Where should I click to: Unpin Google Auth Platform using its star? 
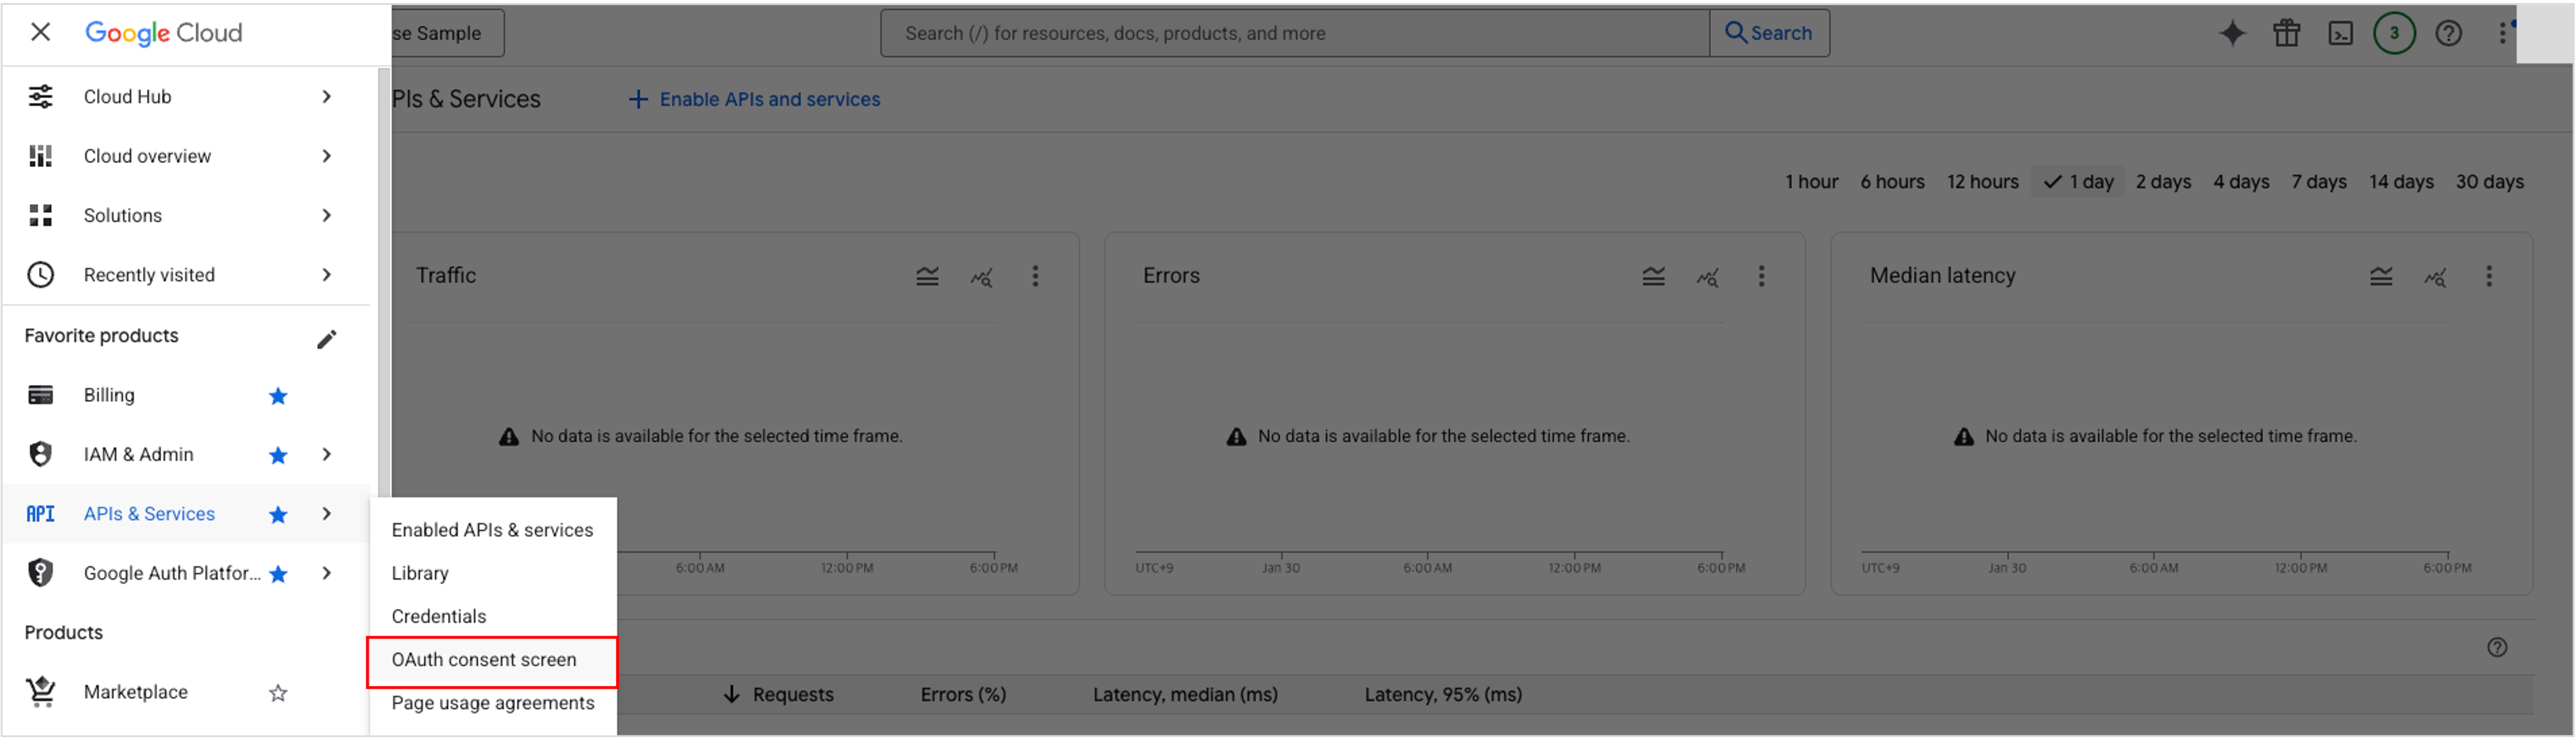[x=278, y=574]
